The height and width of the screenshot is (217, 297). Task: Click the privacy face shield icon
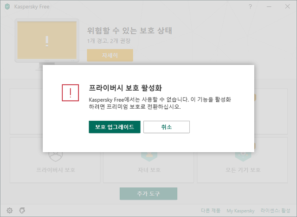[56, 157]
